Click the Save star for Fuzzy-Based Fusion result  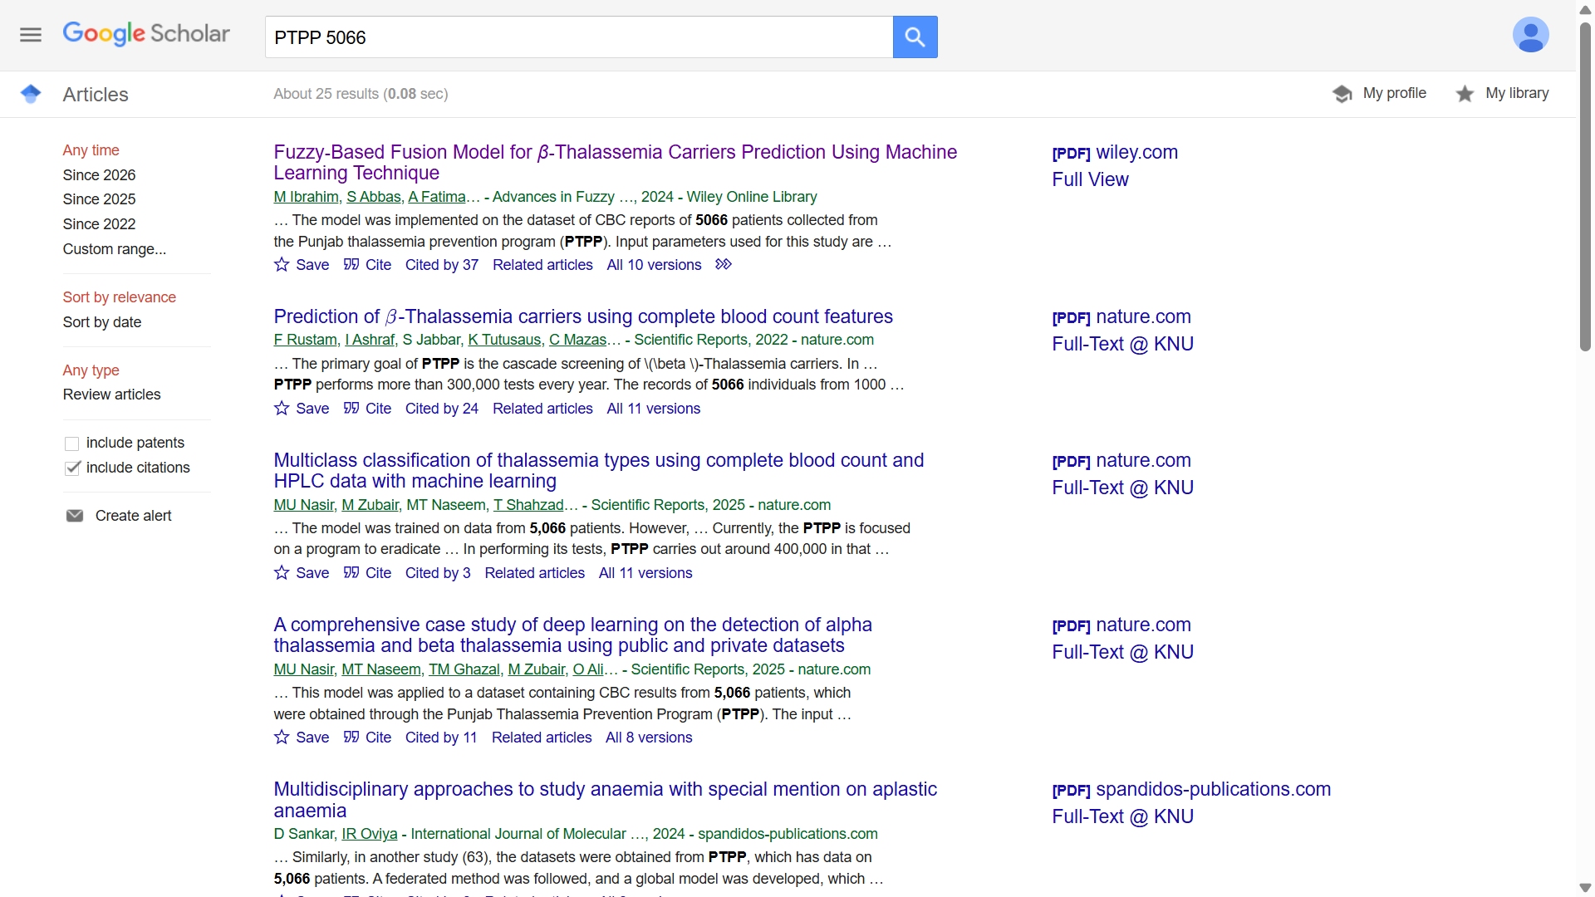[x=282, y=265]
